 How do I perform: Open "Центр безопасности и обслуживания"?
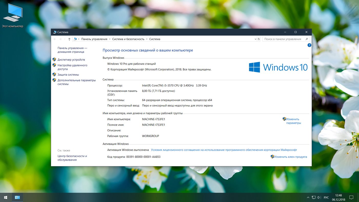72,158
